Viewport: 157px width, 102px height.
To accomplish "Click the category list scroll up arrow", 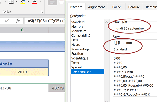I will [x=107, y=22].
